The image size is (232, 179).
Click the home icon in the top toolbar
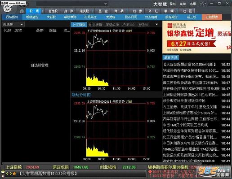click(x=22, y=11)
